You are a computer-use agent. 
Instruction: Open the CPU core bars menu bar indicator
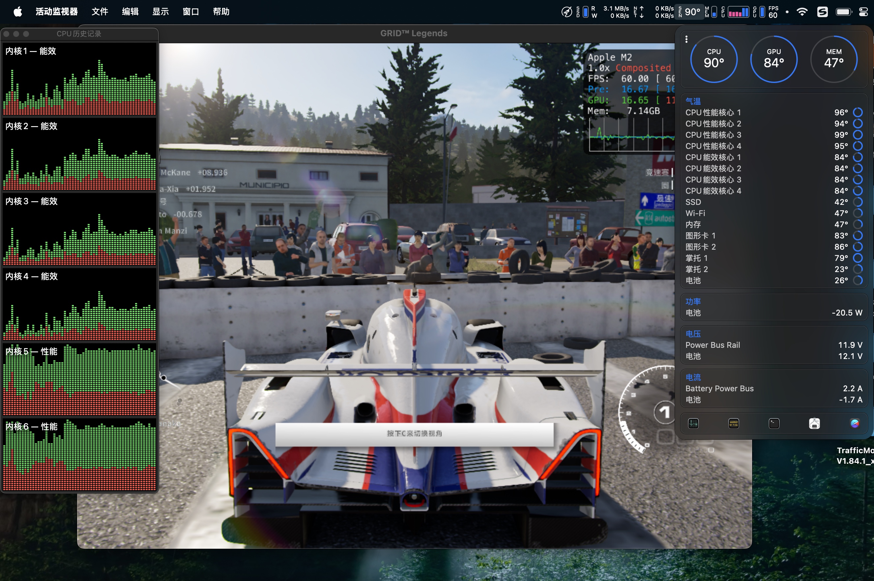point(735,12)
